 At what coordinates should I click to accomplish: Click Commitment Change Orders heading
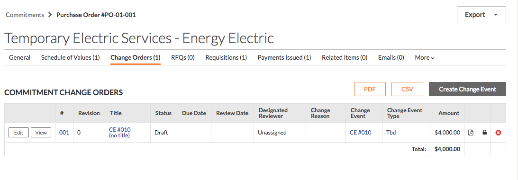point(64,92)
